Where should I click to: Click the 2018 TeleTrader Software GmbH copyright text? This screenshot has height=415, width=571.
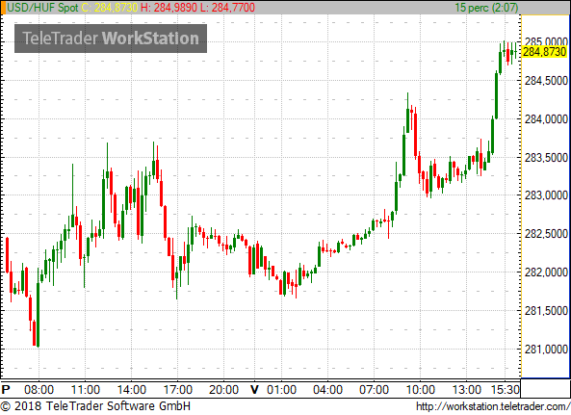95,406
